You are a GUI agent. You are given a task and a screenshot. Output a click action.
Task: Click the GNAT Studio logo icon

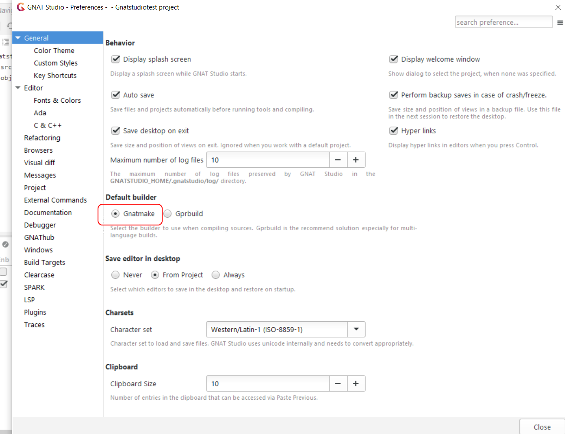click(20, 7)
